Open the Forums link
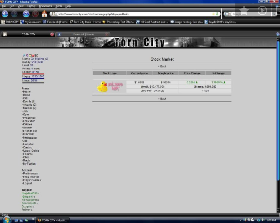Image resolution: width=280 pixels, height=223 pixels. coord(28,154)
